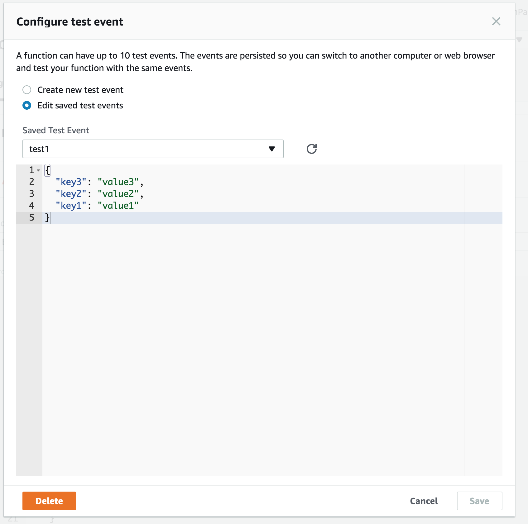Place cursor in the "key3" token
This screenshot has width=528, height=524.
click(71, 182)
